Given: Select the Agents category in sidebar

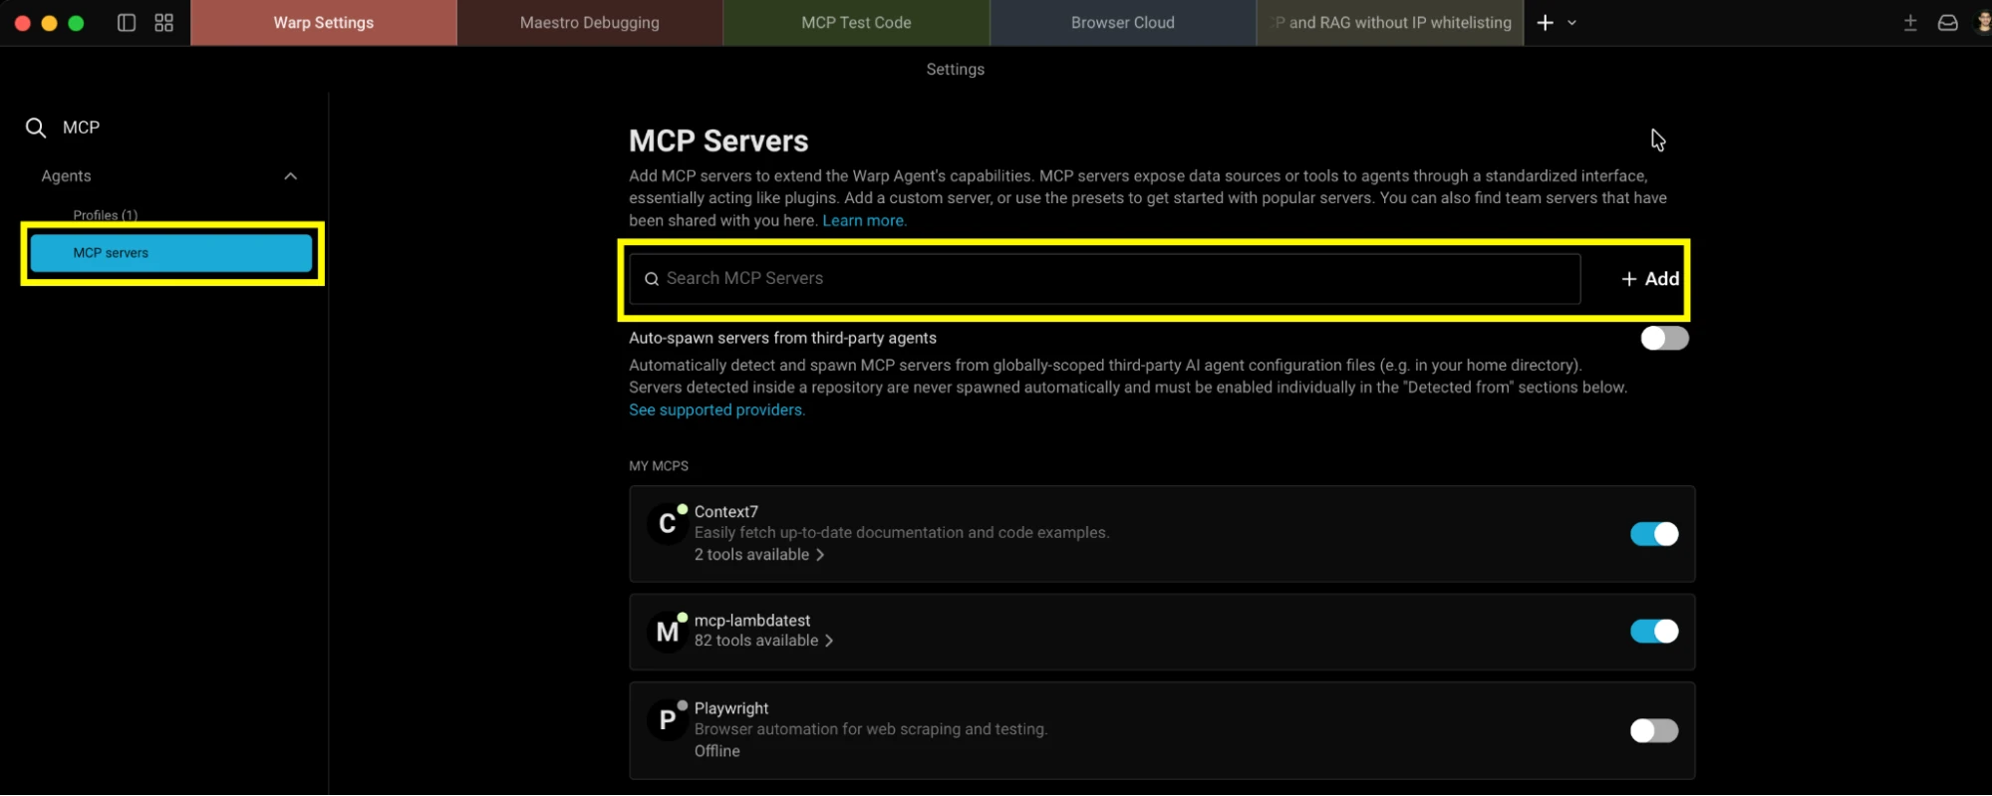Looking at the screenshot, I should (x=66, y=176).
